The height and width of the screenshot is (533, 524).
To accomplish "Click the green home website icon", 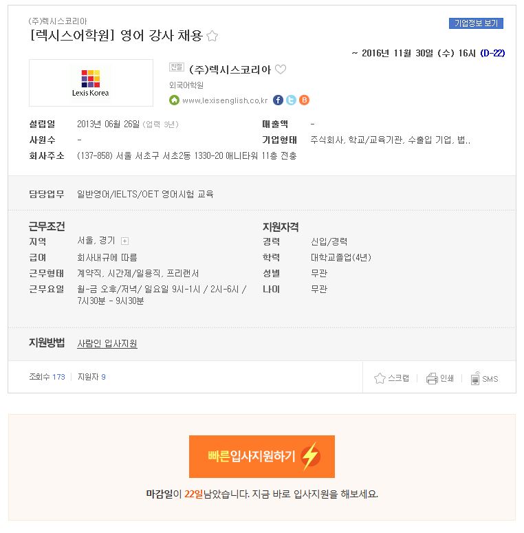I will pyautogui.click(x=174, y=100).
